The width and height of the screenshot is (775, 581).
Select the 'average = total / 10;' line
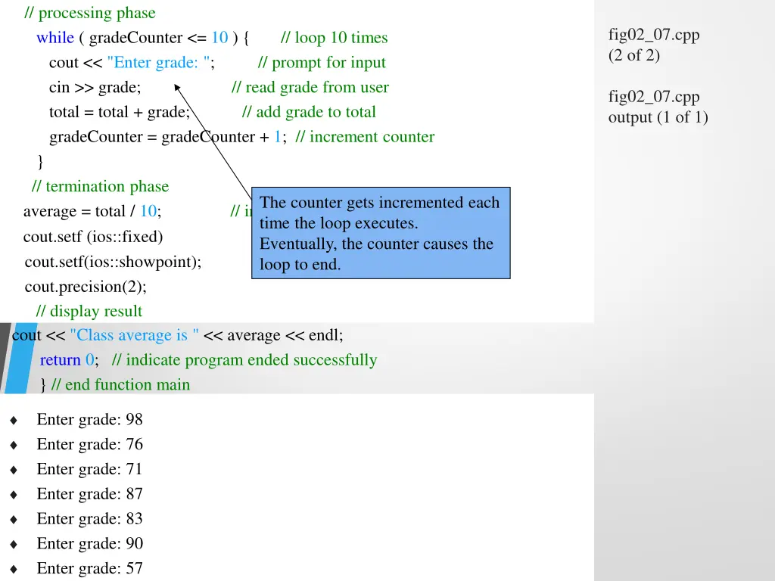pyautogui.click(x=92, y=212)
